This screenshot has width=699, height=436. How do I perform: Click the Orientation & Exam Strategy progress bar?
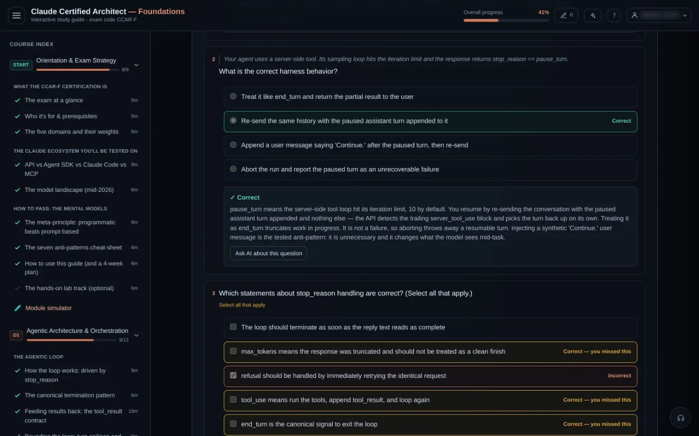[x=77, y=70]
